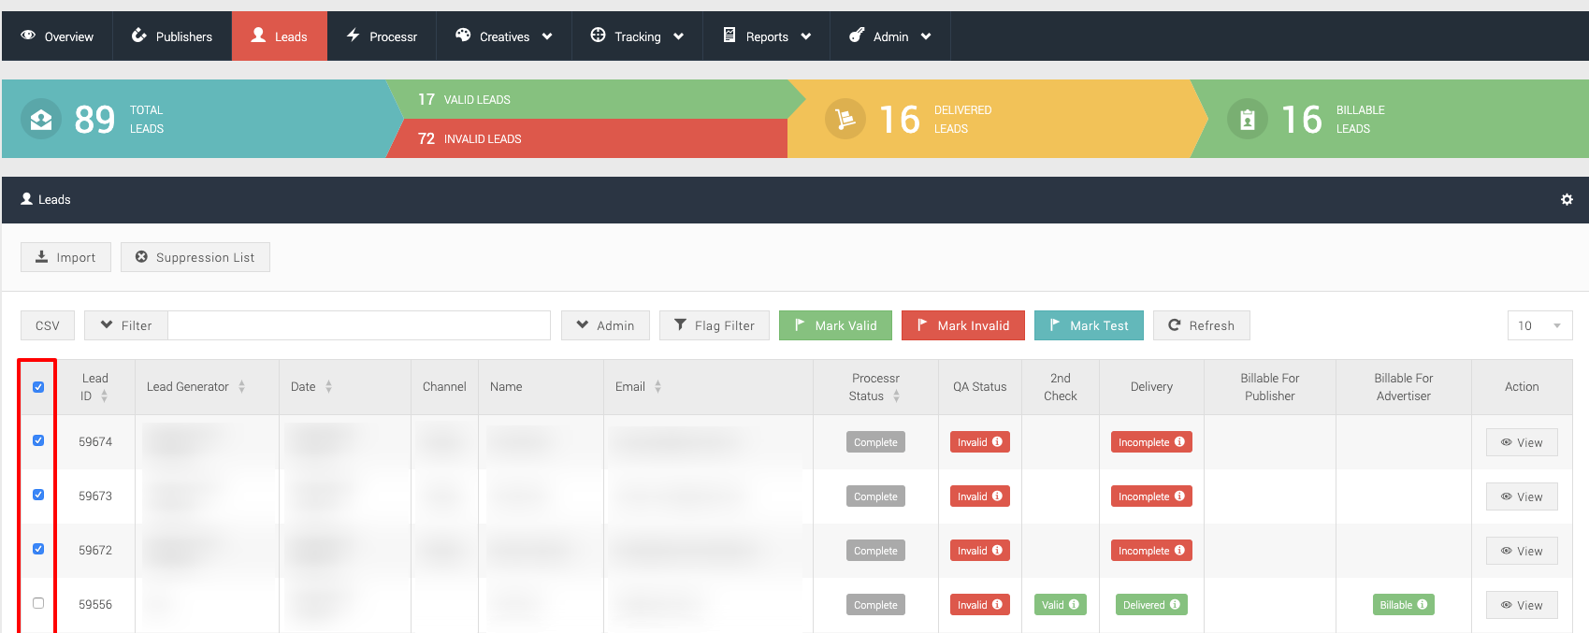
Task: Click the delivered leads cart icon
Action: pos(845,119)
